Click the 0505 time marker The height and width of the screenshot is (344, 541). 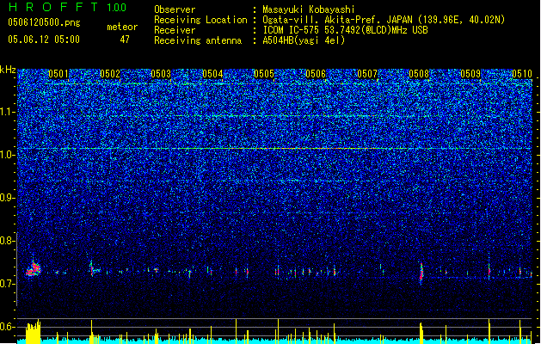(x=264, y=74)
